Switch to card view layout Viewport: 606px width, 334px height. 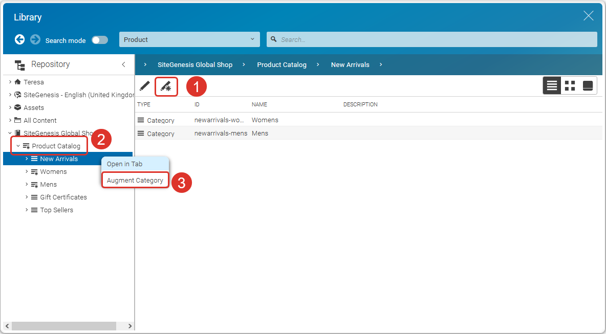pos(587,85)
